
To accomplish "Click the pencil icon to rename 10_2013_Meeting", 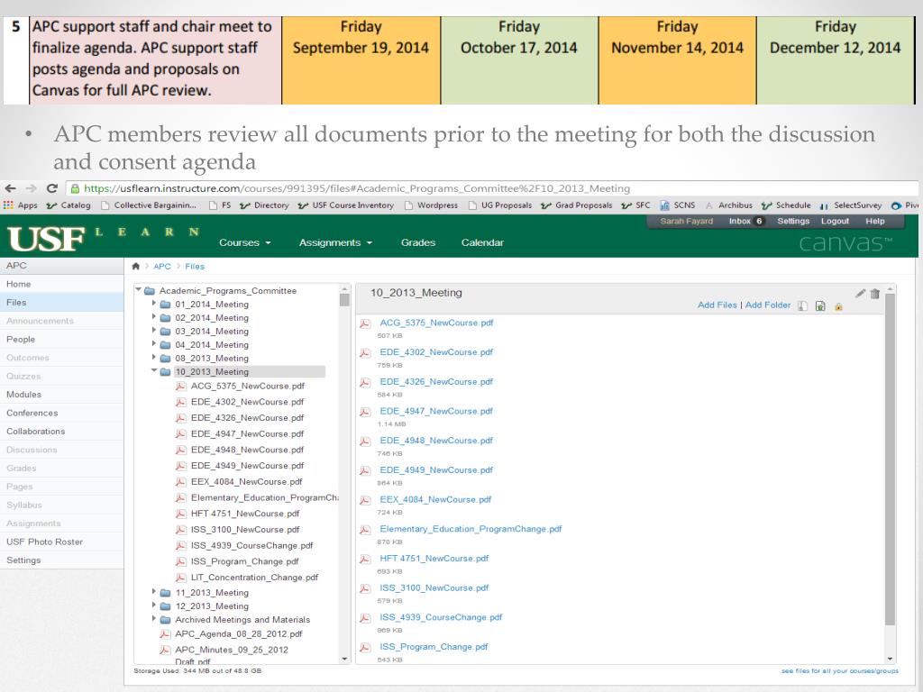I will coord(861,293).
